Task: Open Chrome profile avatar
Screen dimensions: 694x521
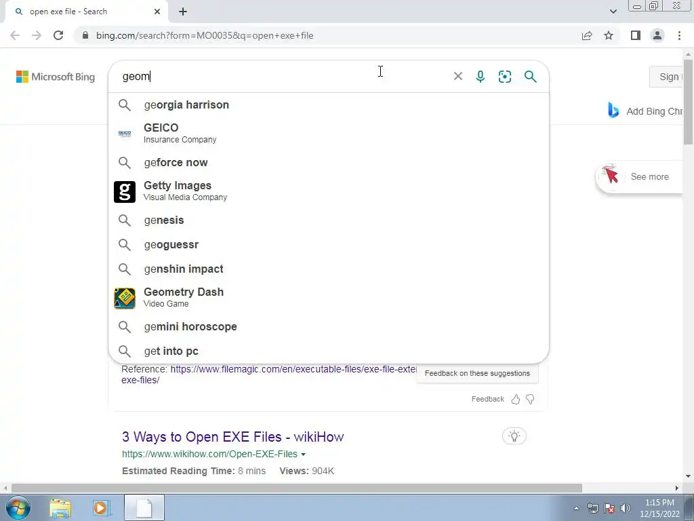Action: 657,35
